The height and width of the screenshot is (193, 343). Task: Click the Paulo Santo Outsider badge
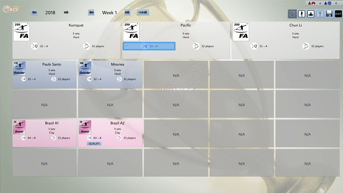(19, 68)
